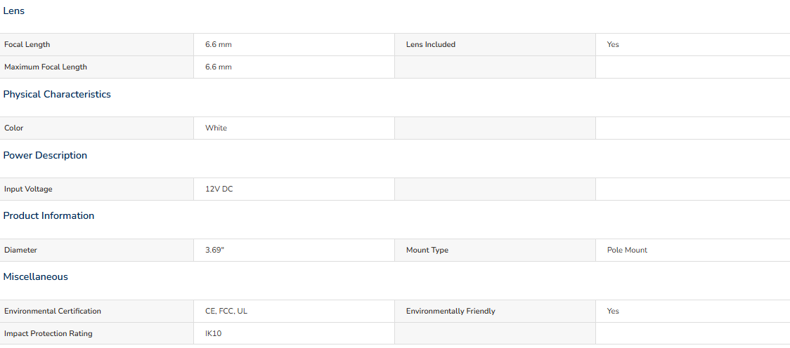Click the Pole Mount value
The height and width of the screenshot is (348, 790).
point(627,250)
